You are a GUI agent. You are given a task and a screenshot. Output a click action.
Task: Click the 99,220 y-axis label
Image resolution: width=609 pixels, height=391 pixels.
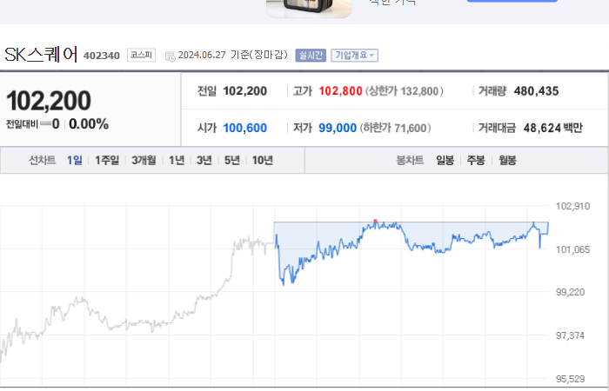[570, 292]
